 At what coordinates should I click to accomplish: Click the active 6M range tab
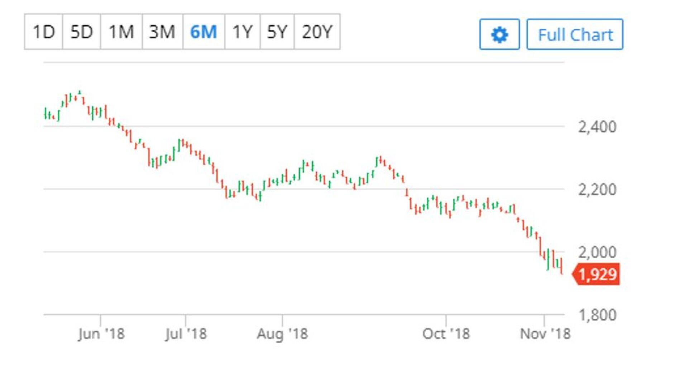click(204, 32)
